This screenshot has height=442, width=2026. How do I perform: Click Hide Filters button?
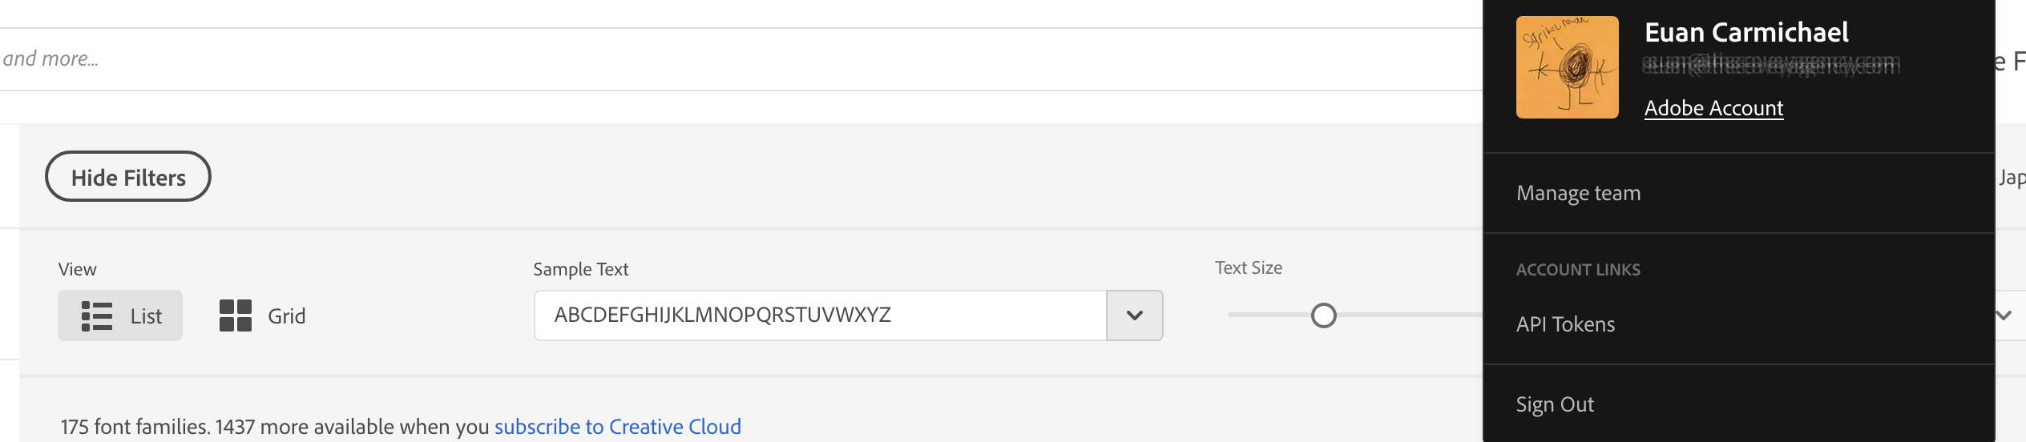(128, 176)
